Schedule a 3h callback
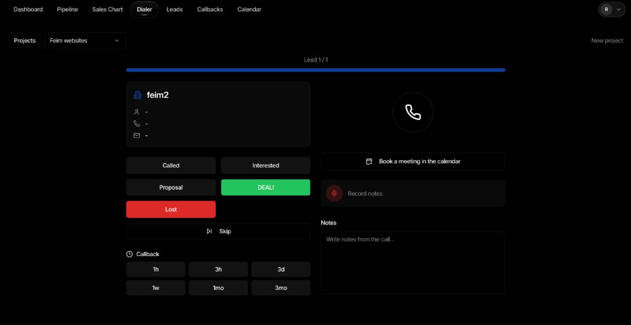Viewport: 631px width, 325px height. [x=218, y=270]
